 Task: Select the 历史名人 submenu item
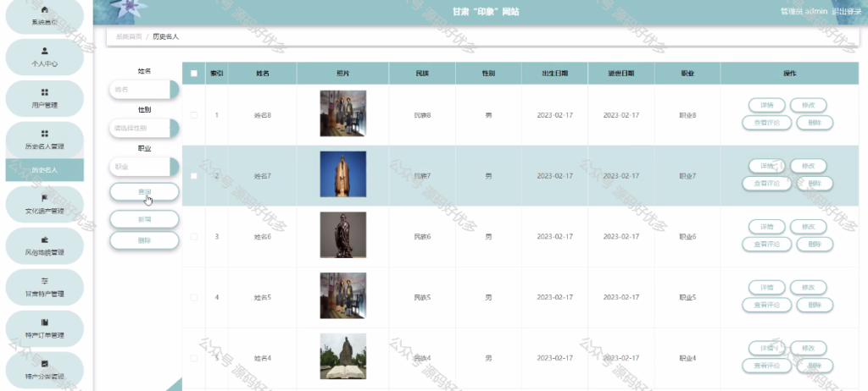45,170
